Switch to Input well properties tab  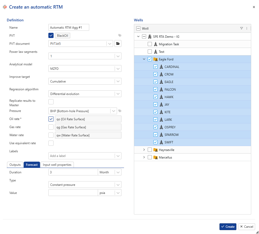57,165
